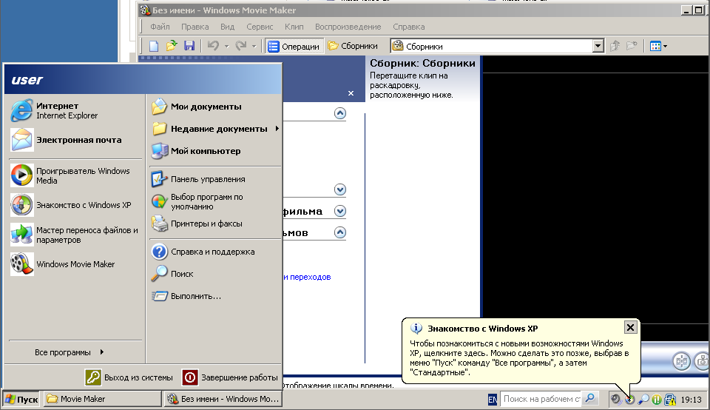
Task: Click the green info tray icon
Action: (x=657, y=400)
